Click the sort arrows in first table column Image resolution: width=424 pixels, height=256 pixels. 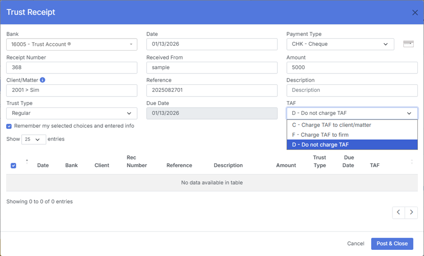pyautogui.click(x=27, y=161)
